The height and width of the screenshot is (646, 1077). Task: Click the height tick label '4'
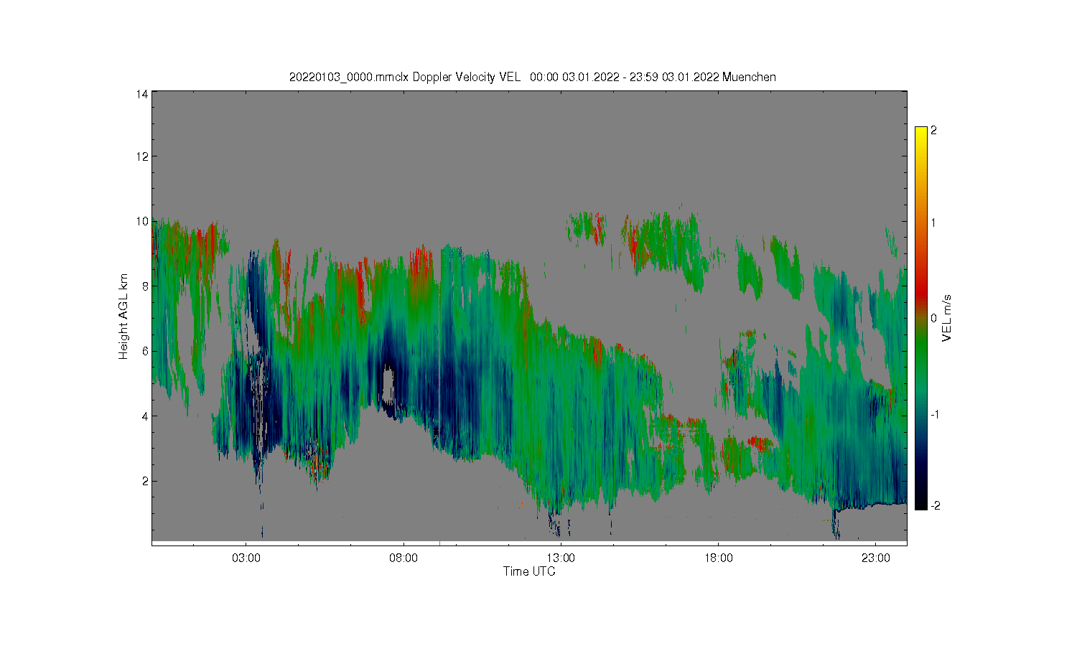point(146,416)
